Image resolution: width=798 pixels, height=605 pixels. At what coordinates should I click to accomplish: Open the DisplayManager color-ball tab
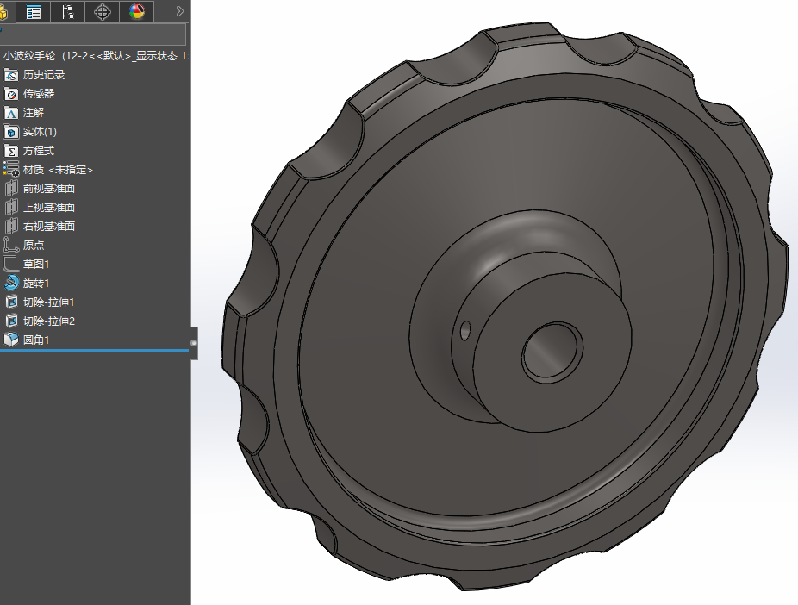tap(137, 11)
